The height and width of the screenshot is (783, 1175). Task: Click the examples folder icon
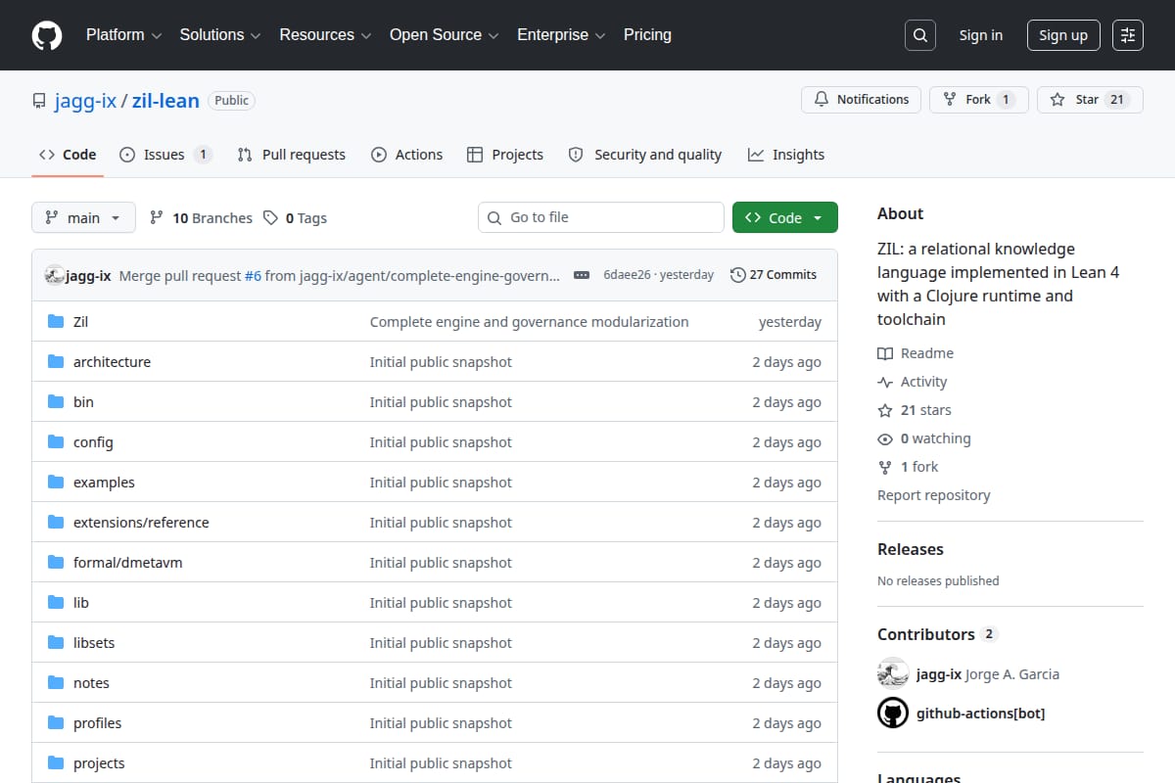pos(56,483)
